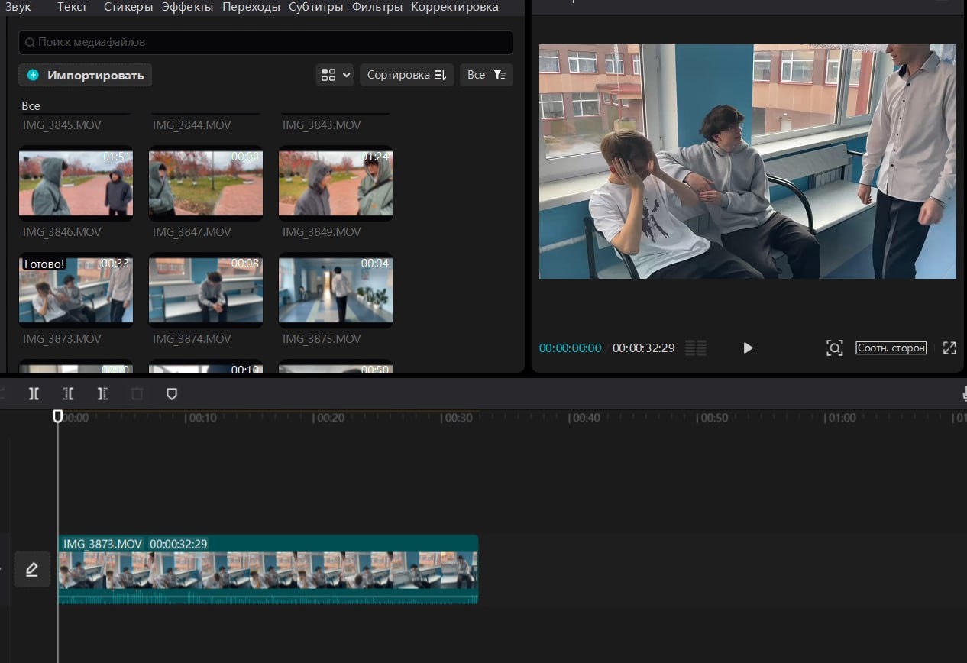The height and width of the screenshot is (663, 967).
Task: Open the Субтитры tab
Action: coord(317,7)
